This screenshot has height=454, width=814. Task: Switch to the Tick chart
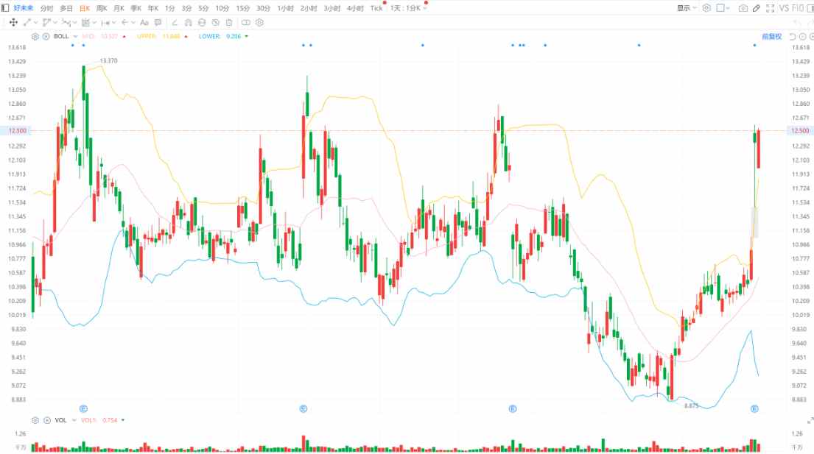click(x=376, y=8)
